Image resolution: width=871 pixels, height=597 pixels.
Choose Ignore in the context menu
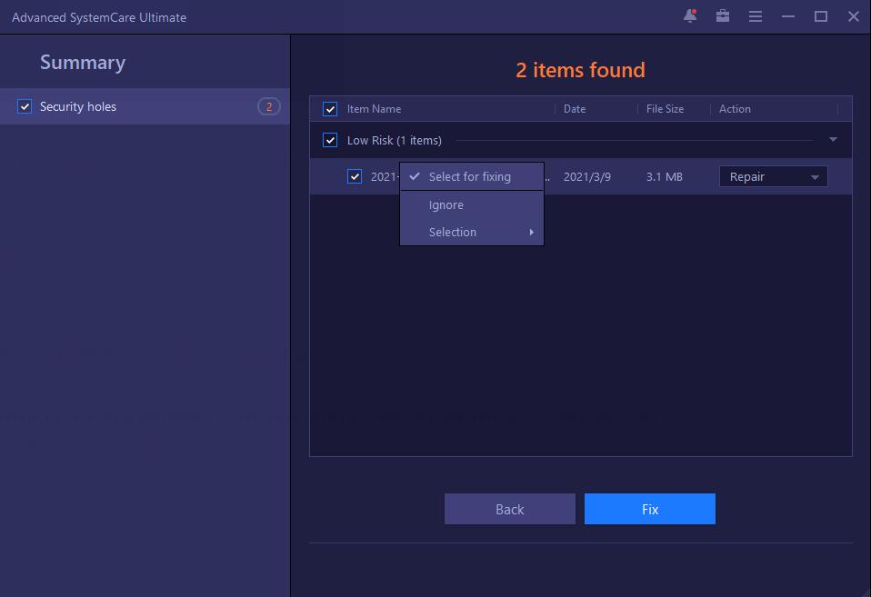(x=471, y=205)
